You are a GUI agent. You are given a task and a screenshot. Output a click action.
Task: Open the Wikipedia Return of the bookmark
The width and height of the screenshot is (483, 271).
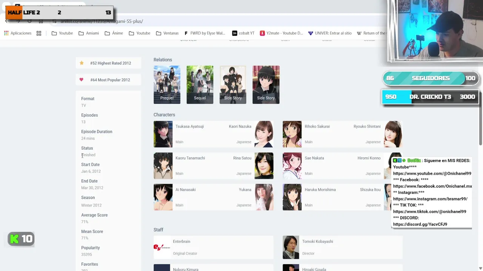372,33
